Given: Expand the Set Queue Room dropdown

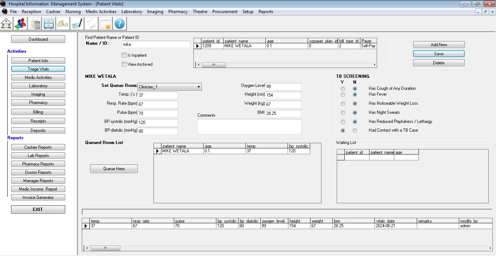Looking at the screenshot, I should pyautogui.click(x=199, y=87).
